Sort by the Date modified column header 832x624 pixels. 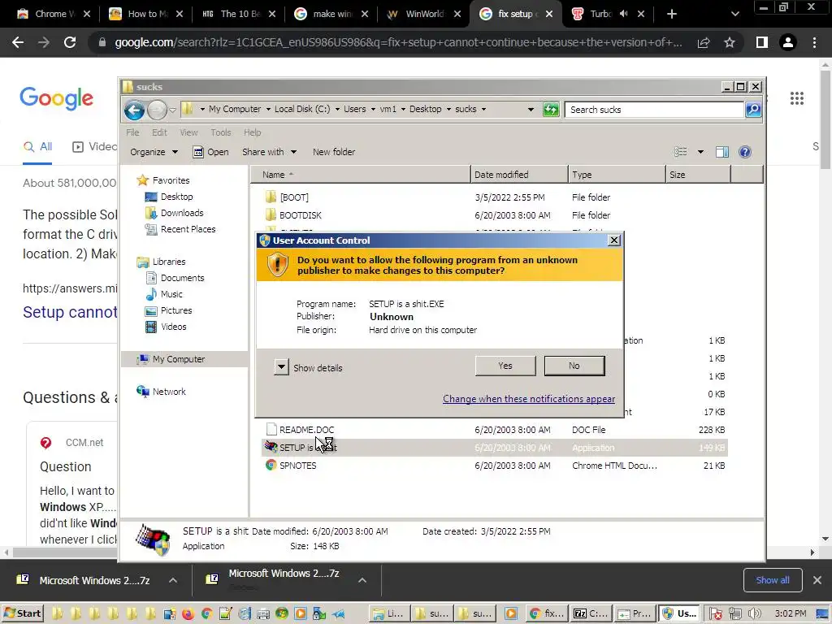click(x=519, y=175)
